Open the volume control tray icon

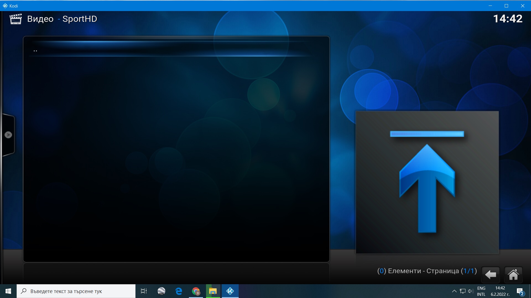click(471, 291)
